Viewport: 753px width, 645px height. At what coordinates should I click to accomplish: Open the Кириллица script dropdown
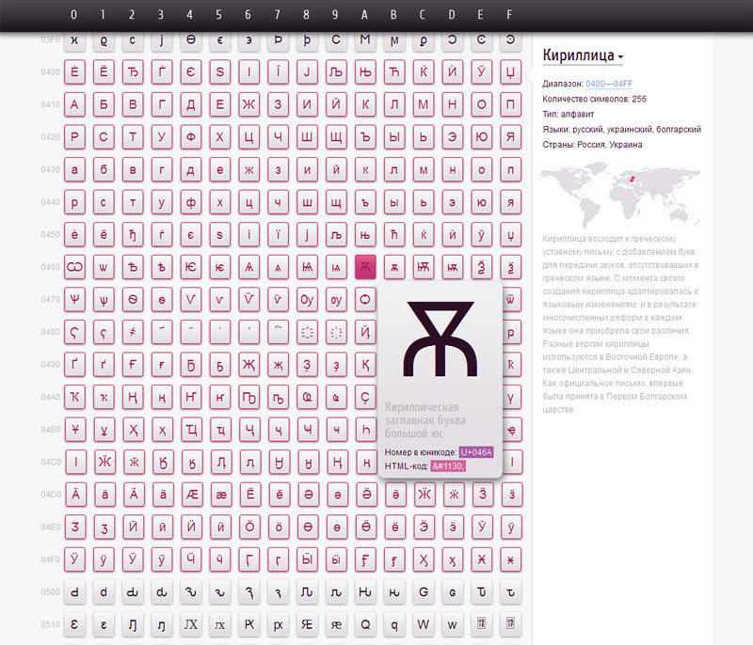(x=583, y=56)
